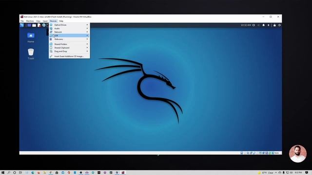312x175 pixels.
Task: Select Insert Guest Additions CD image
Action: 69,56
